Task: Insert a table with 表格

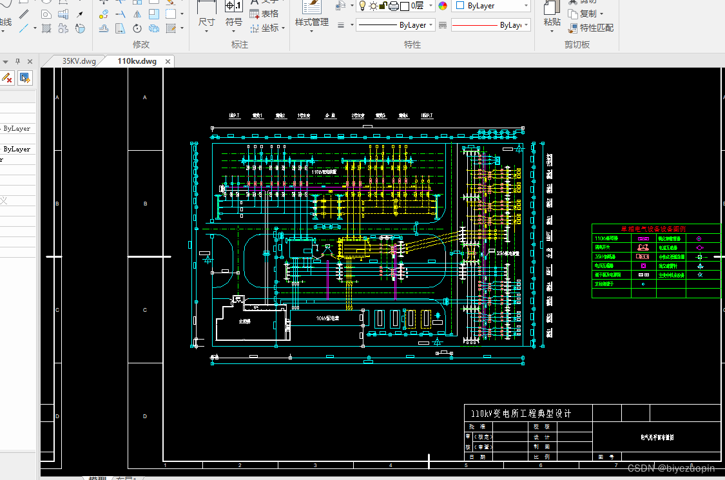Action: pos(264,14)
